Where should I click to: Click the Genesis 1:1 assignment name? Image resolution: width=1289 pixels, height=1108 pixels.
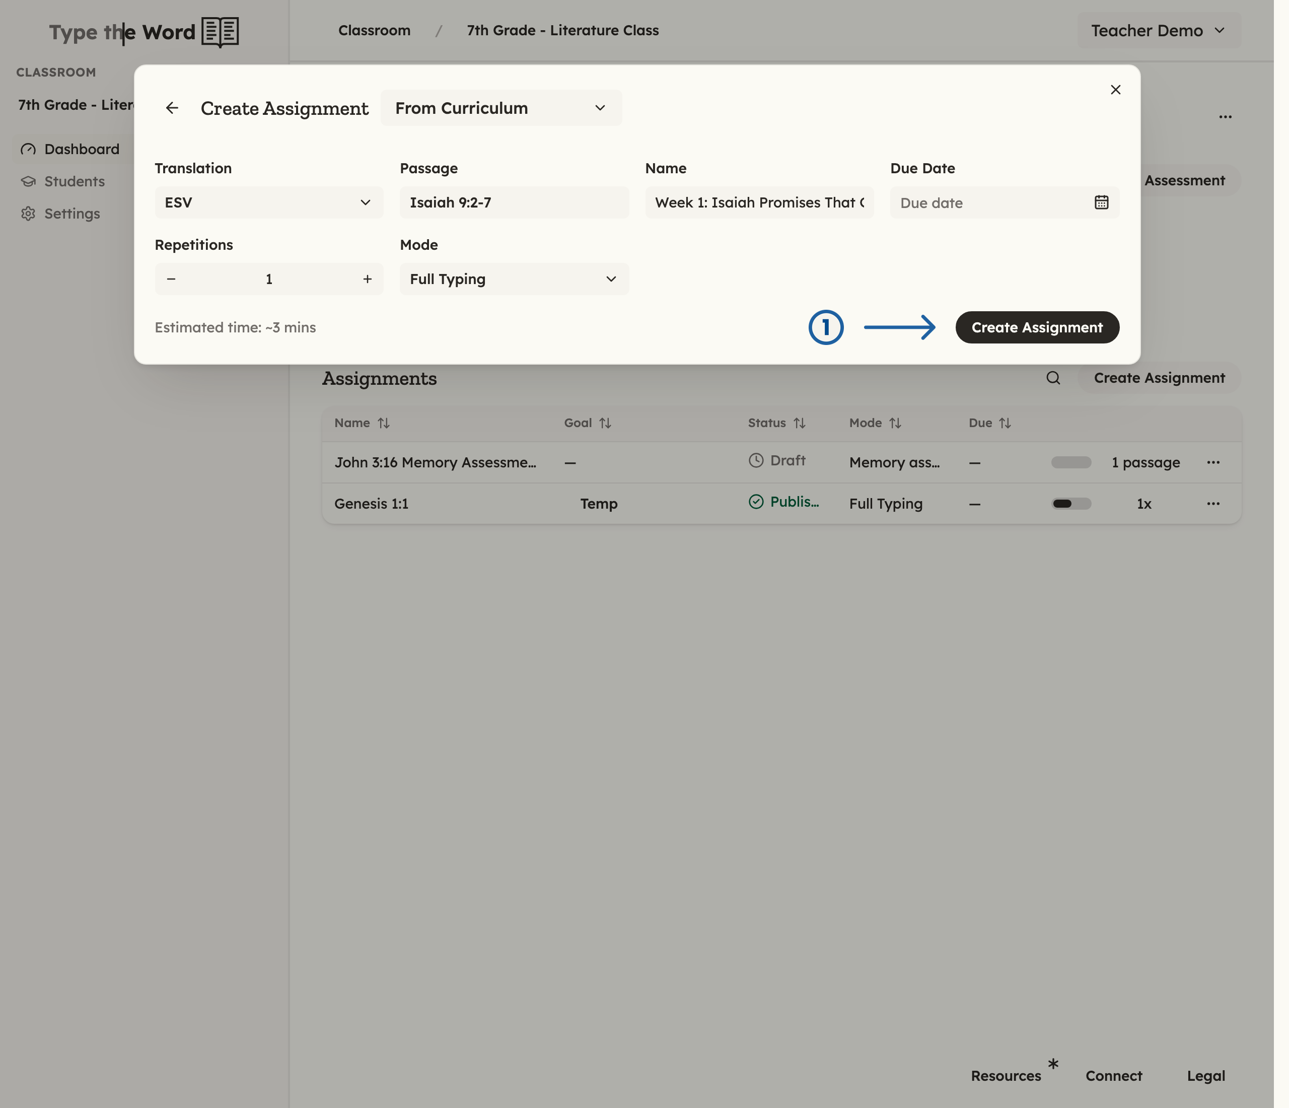coord(372,503)
